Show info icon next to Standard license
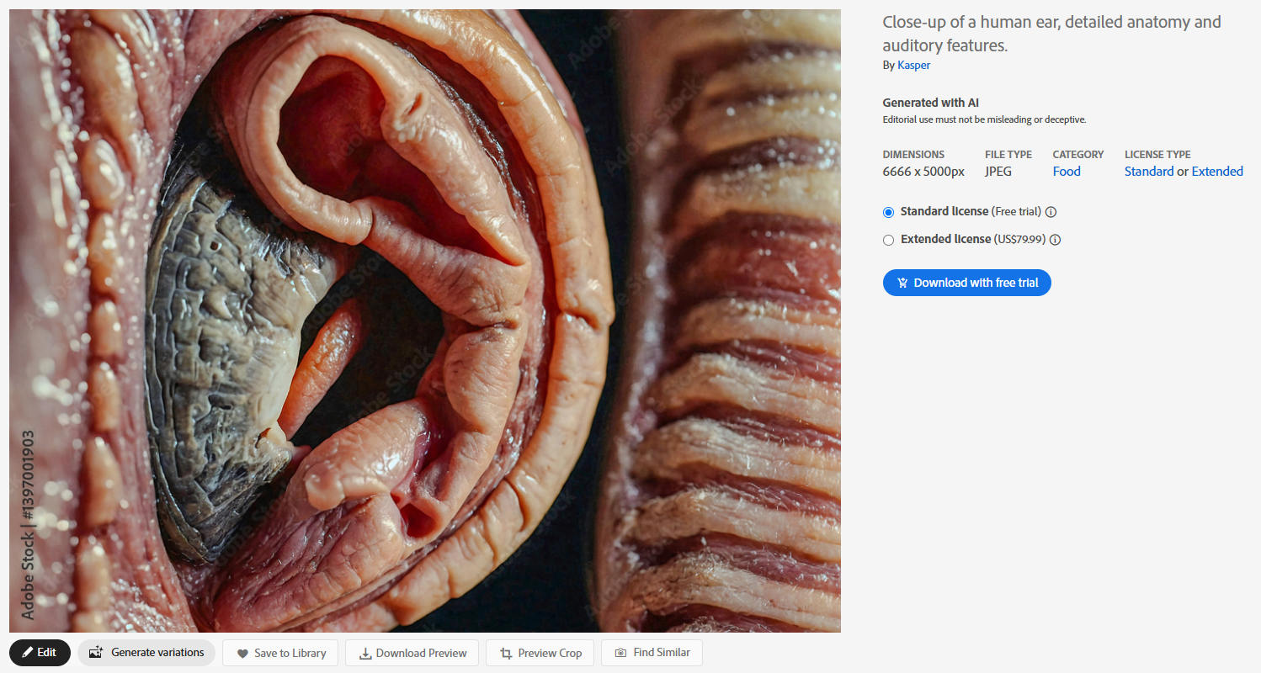 pos(1051,212)
